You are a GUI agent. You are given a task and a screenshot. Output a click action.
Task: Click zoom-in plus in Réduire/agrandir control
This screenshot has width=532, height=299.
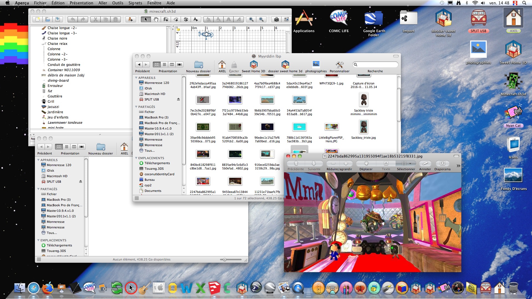[346, 163]
